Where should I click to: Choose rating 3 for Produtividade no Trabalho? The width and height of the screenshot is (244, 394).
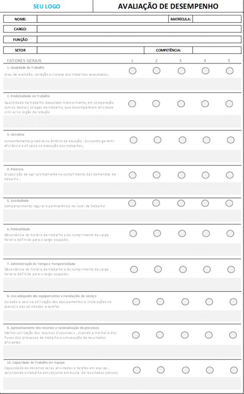point(181,104)
